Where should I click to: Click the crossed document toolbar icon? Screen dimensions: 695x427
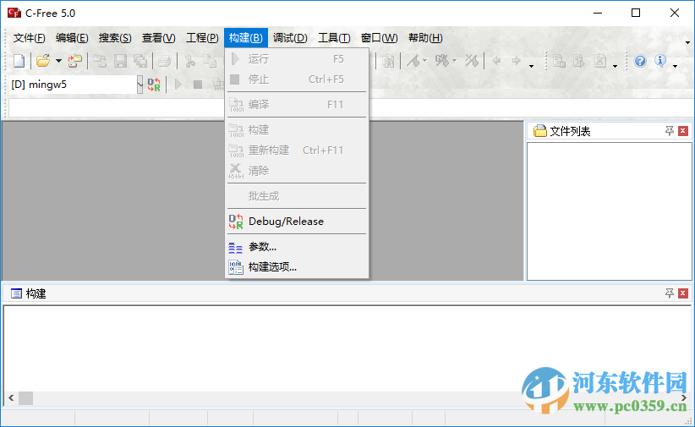[x=600, y=61]
